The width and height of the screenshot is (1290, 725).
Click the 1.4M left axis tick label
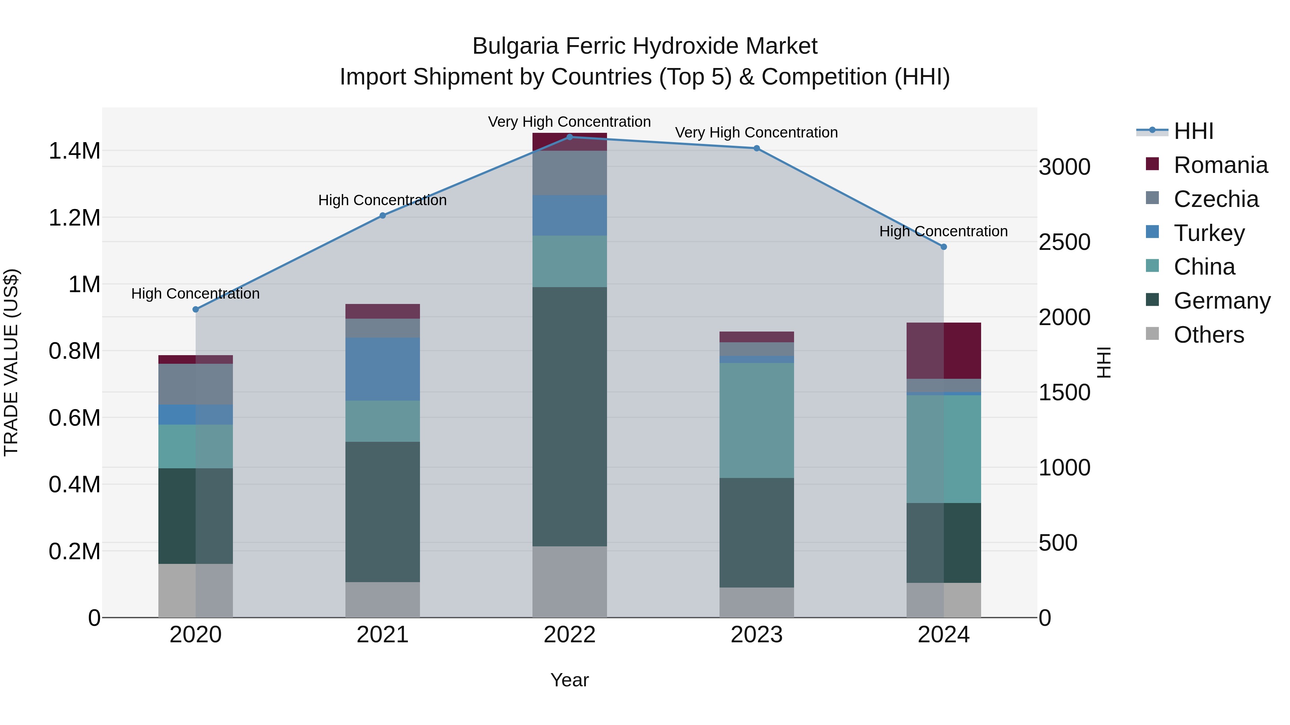point(74,151)
